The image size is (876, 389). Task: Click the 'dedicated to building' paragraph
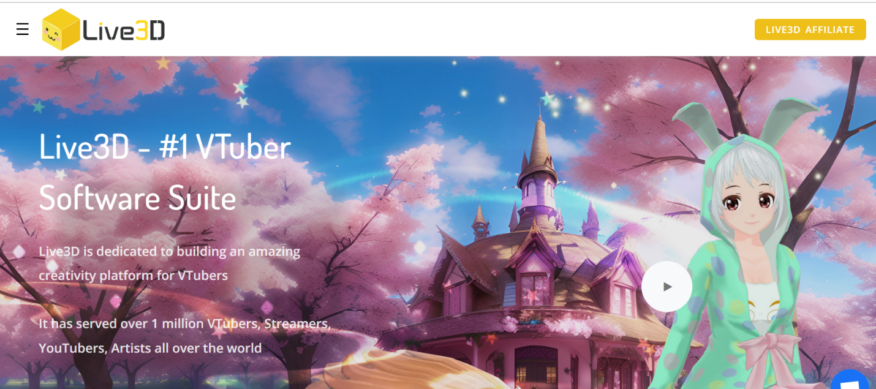click(x=170, y=251)
